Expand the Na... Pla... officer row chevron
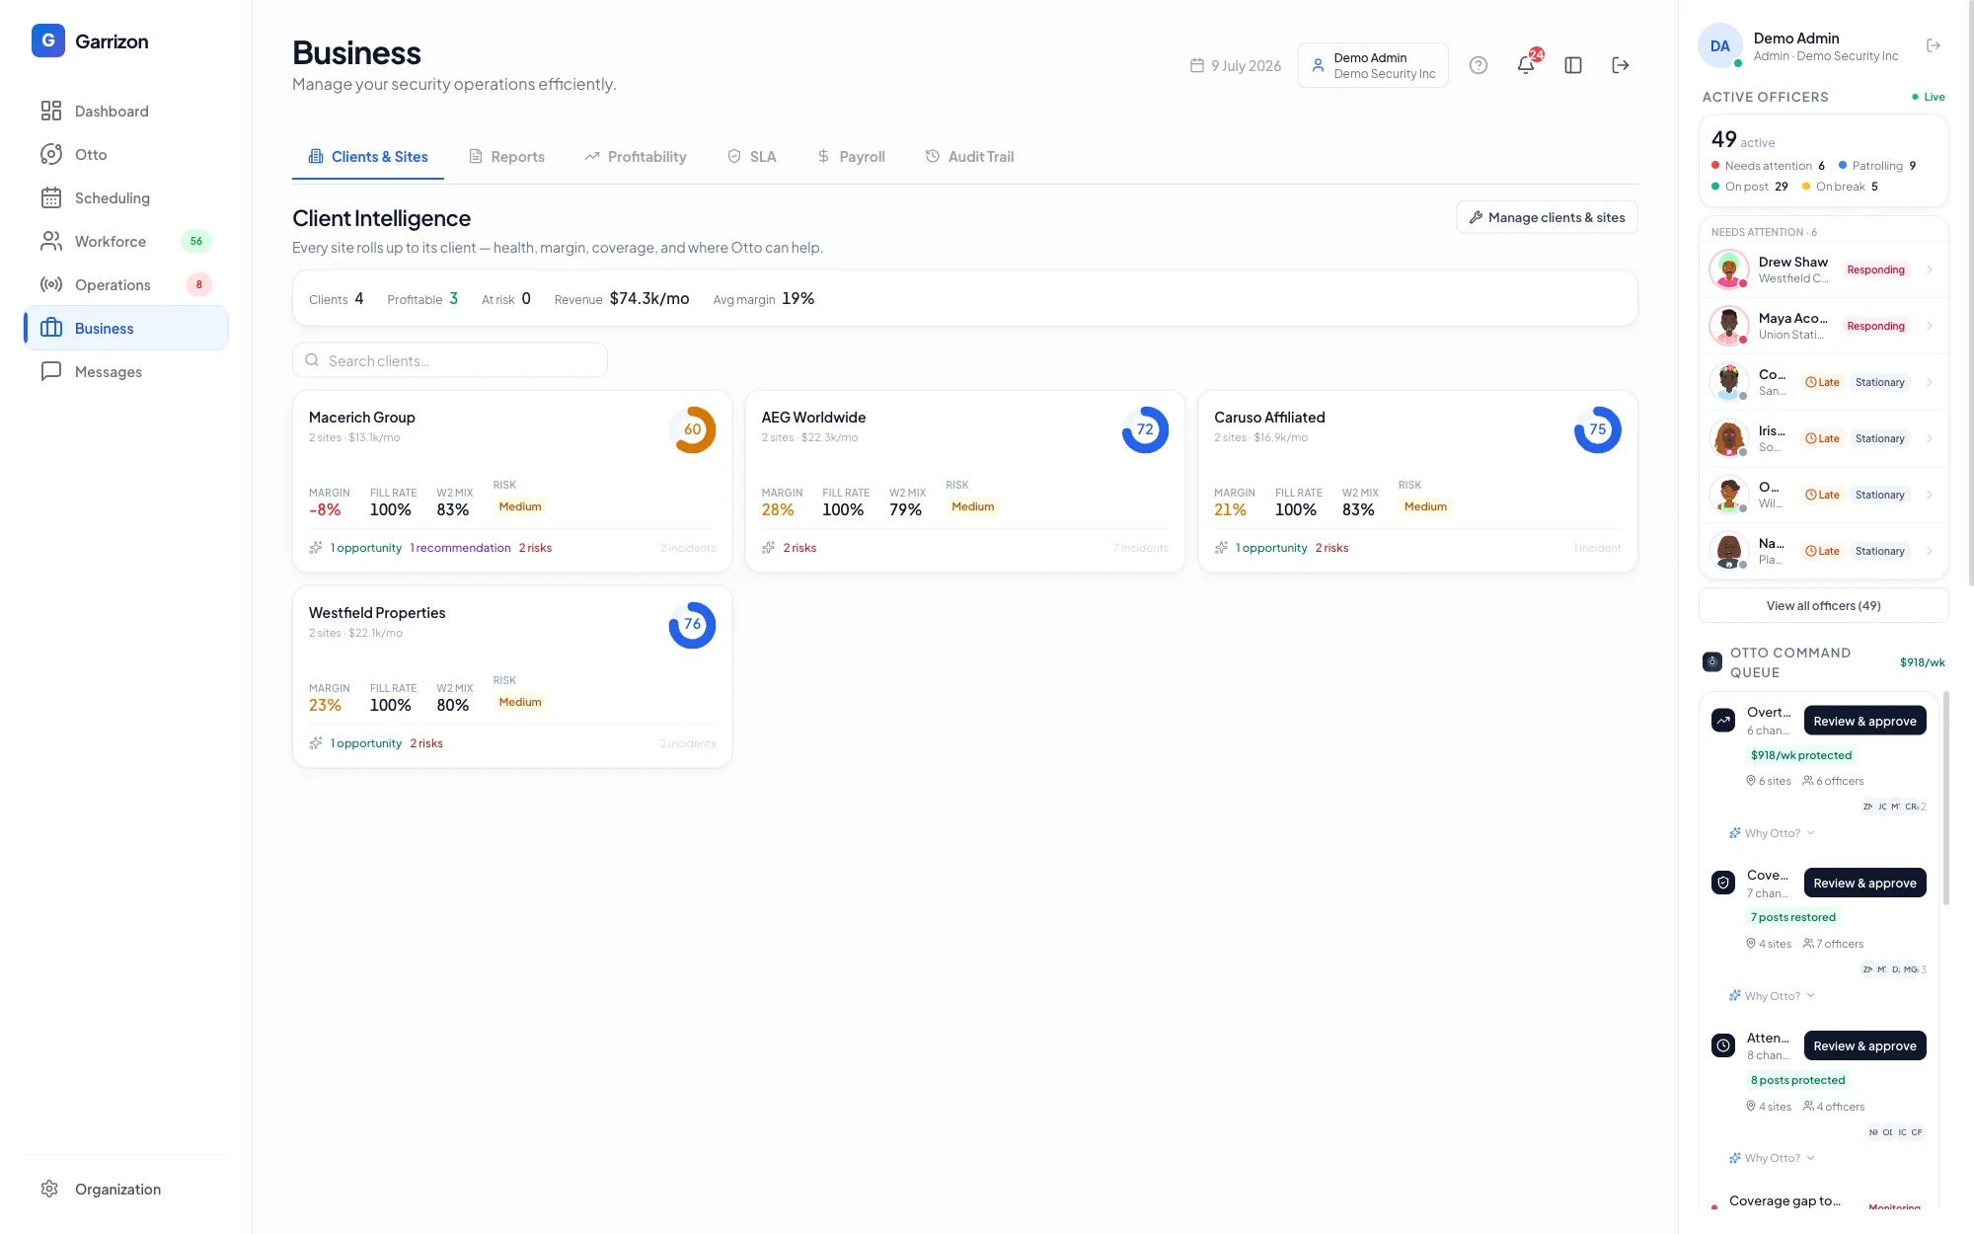Image resolution: width=1974 pixels, height=1234 pixels. (1930, 551)
